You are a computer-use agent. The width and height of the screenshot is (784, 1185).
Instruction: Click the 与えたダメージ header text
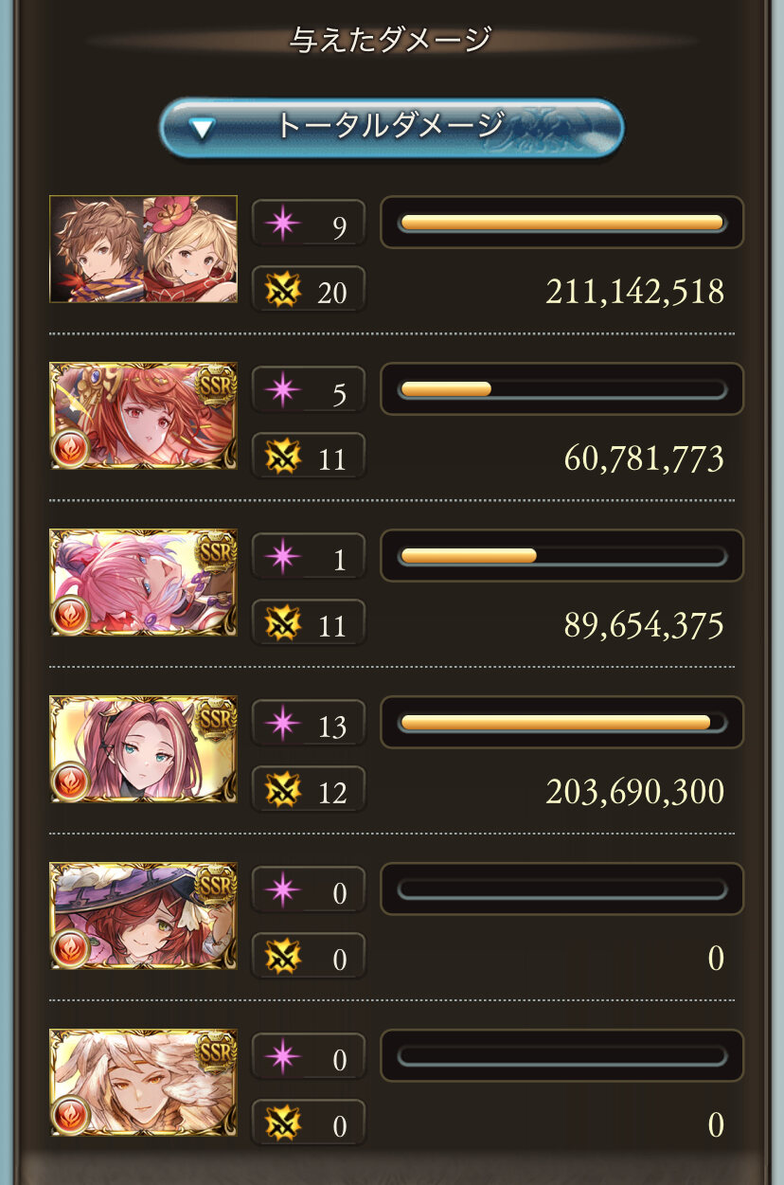(x=391, y=40)
